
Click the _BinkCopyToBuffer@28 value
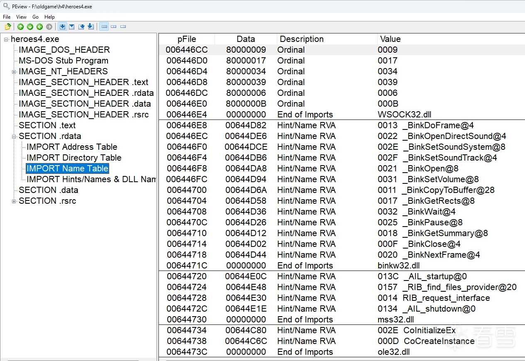[x=436, y=190]
